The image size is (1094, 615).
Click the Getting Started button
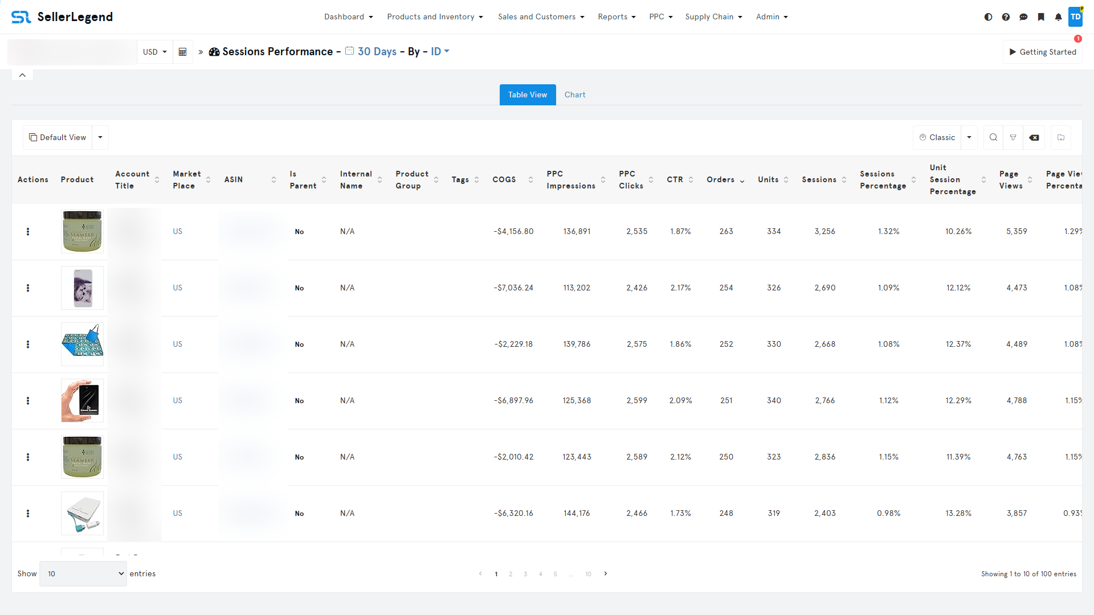click(1043, 51)
